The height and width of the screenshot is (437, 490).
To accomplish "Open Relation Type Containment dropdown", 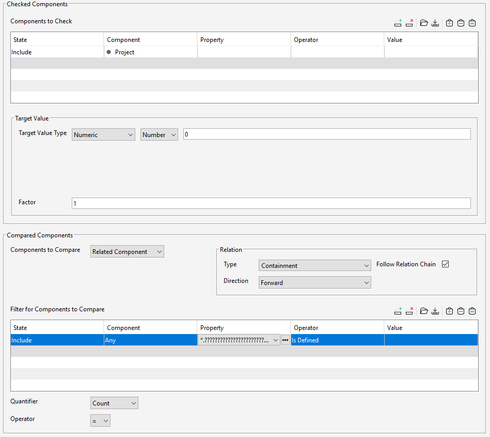I will [314, 265].
